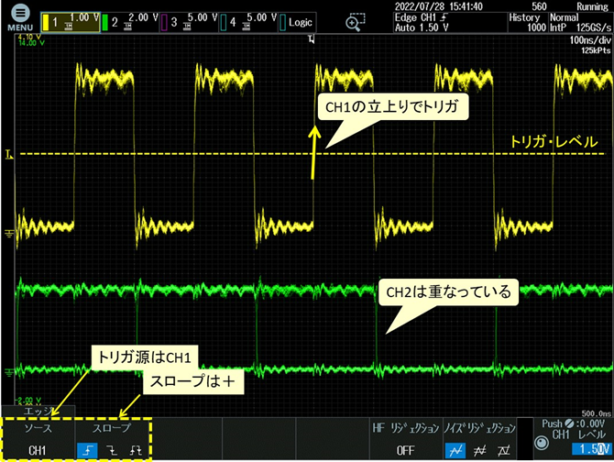Open Edge CH1 trigger settings box
Screen dimensions: 614x462
click(x=450, y=22)
